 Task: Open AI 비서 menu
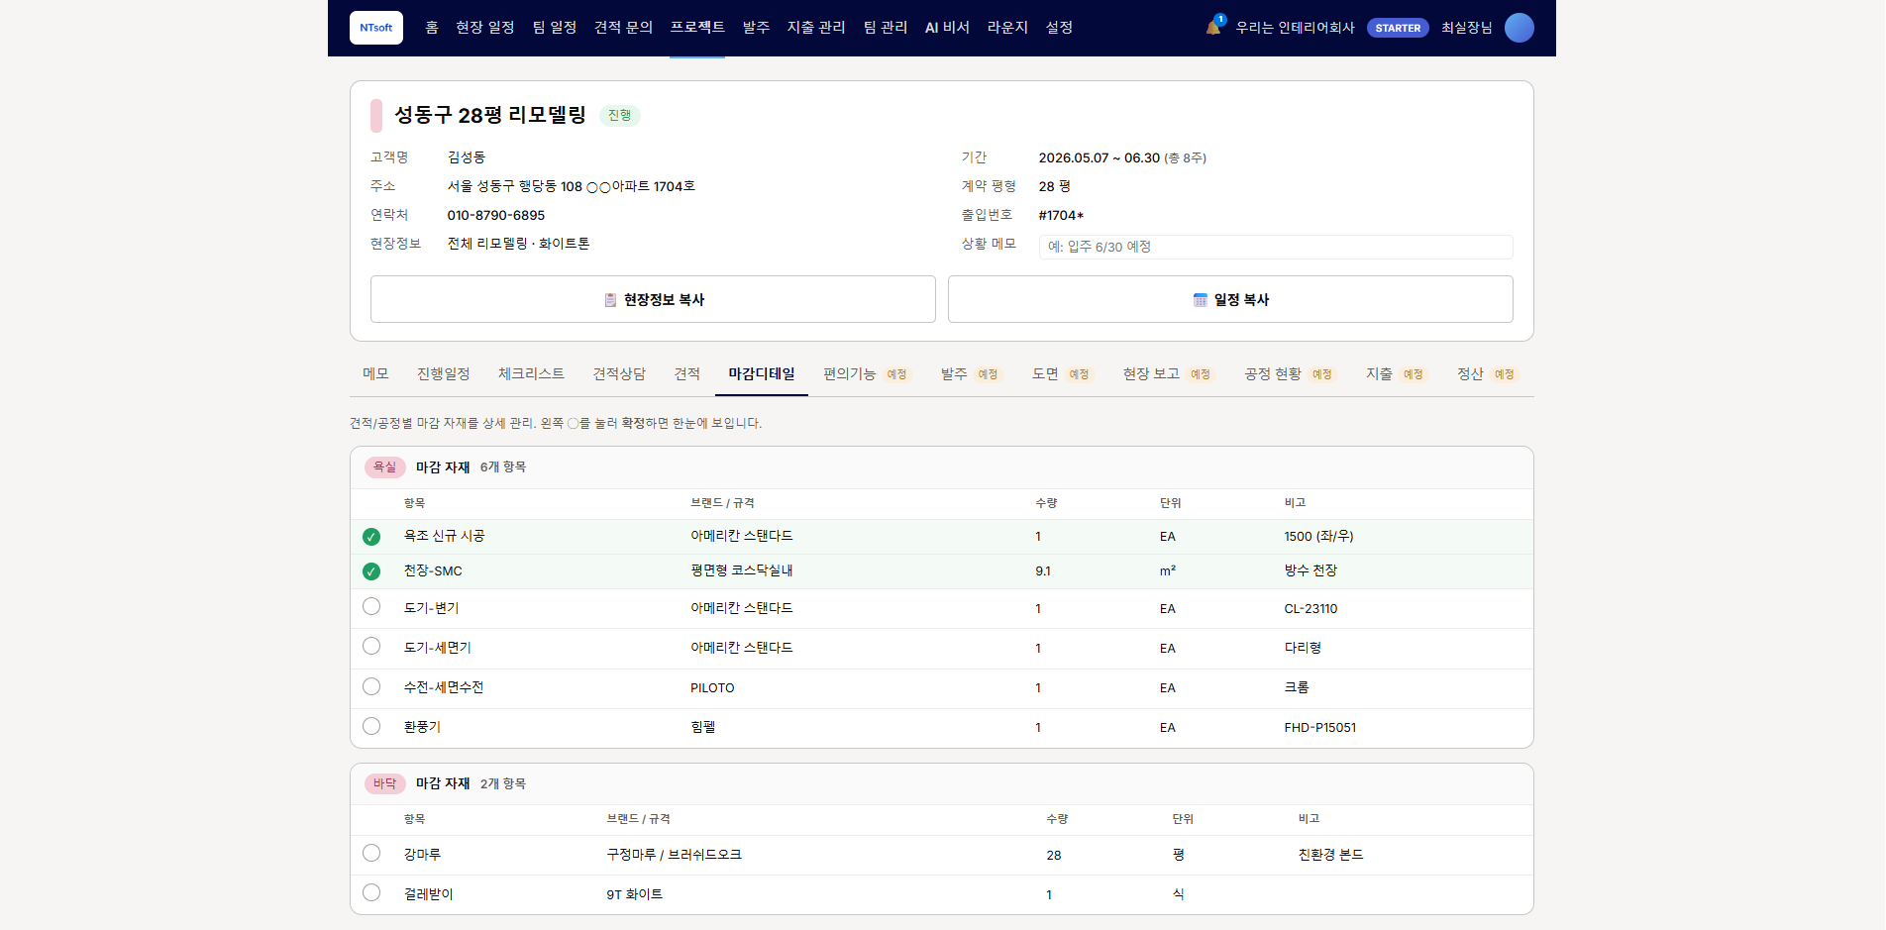click(x=947, y=28)
